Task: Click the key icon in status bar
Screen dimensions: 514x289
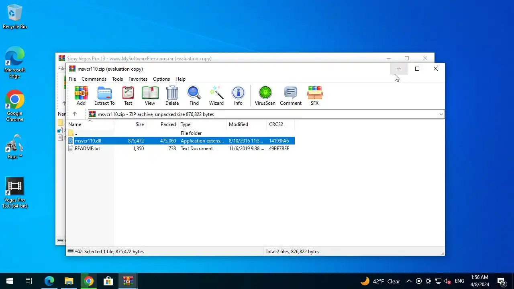Action: [x=78, y=251]
